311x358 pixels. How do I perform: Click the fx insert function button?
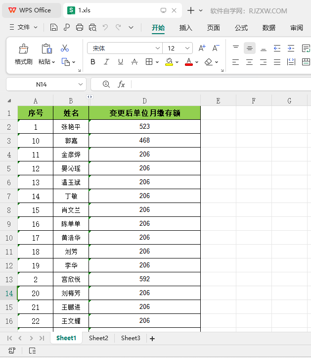pos(121,84)
